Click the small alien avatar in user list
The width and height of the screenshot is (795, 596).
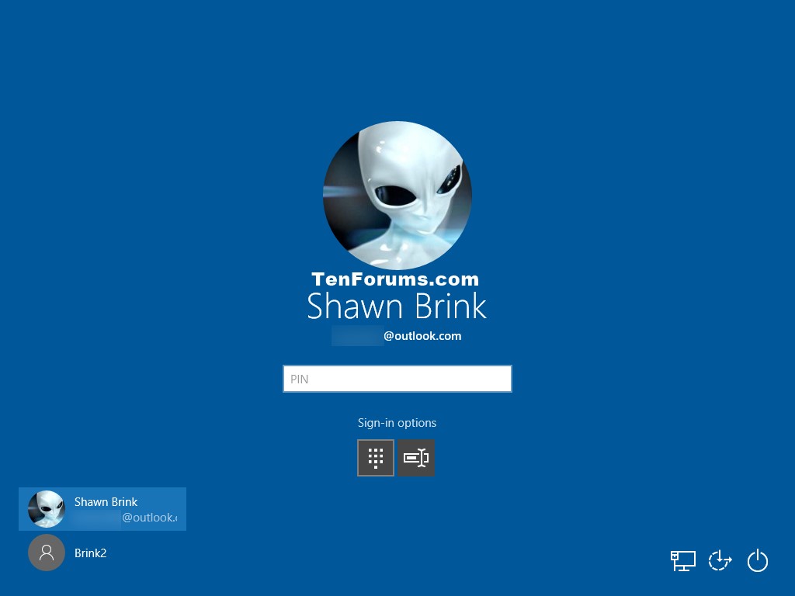[47, 509]
